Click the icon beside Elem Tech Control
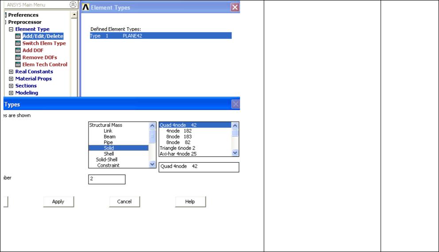This screenshot has height=252, width=439. click(x=18, y=65)
